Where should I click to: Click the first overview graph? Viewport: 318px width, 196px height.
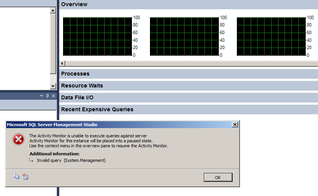[97, 36]
